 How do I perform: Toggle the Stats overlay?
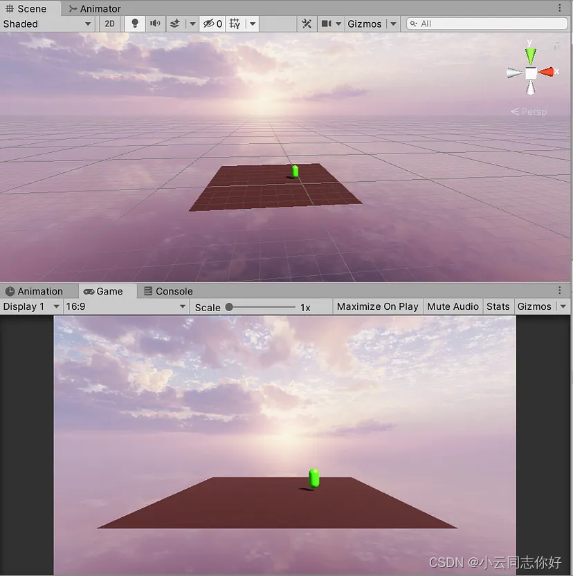click(498, 306)
